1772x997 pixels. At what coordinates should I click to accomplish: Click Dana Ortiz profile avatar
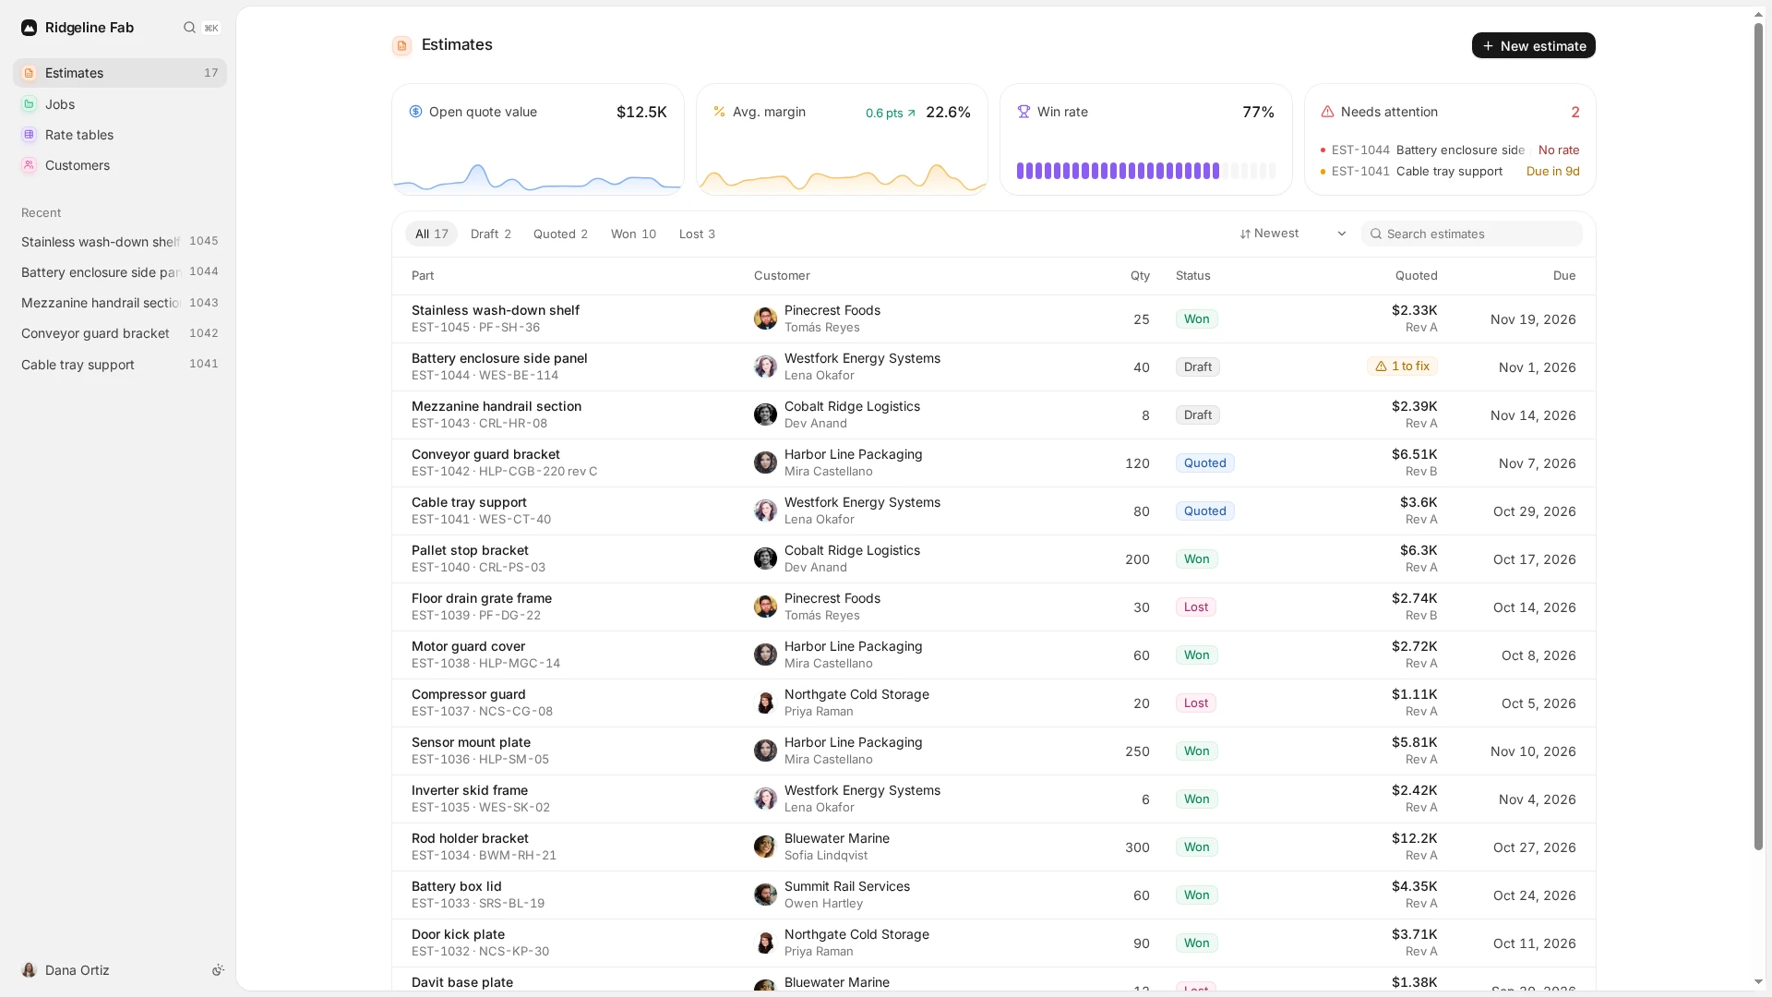[30, 970]
